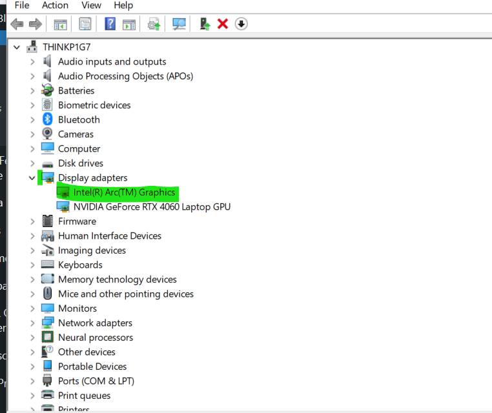Viewport: 492px width, 413px height.
Task: Select NVIDIA GeForce RTX 4060 Laptop GPU
Action: pyautogui.click(x=152, y=207)
